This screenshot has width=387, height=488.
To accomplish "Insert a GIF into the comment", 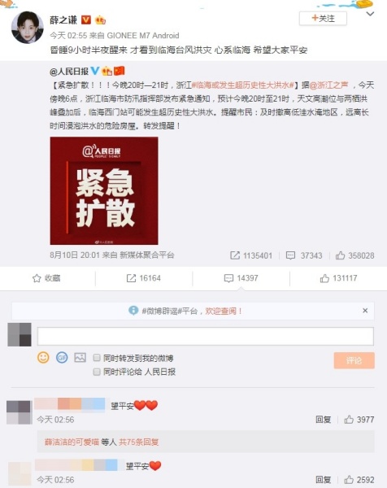I will tap(62, 357).
